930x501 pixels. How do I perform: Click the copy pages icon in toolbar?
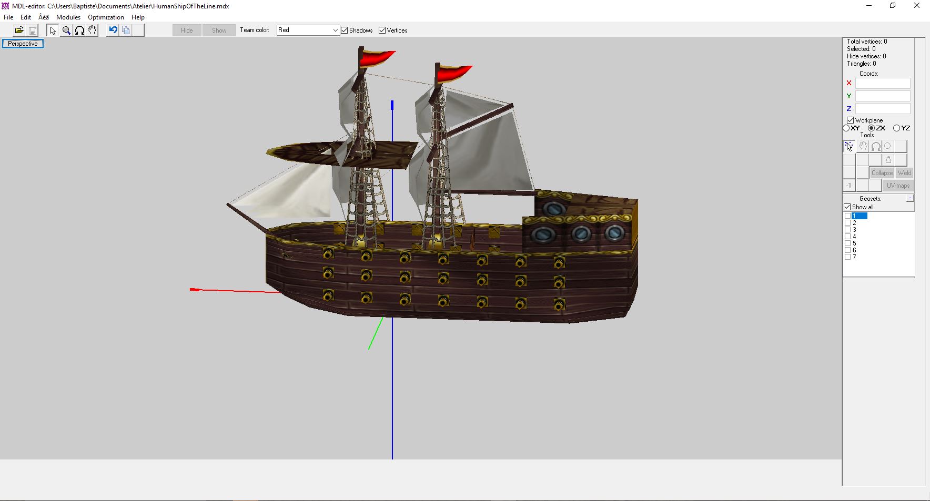(x=126, y=30)
